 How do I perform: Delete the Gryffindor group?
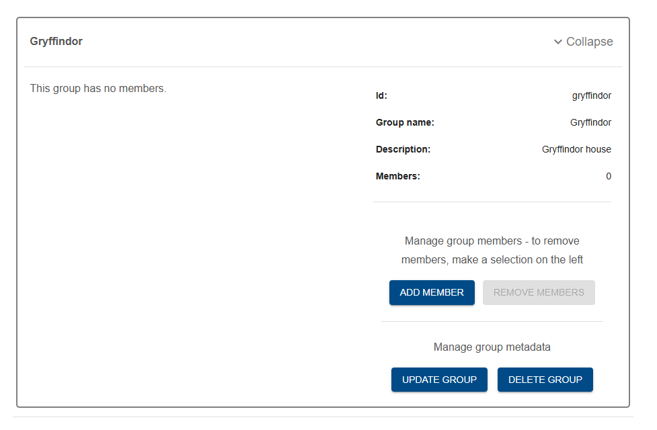(545, 380)
